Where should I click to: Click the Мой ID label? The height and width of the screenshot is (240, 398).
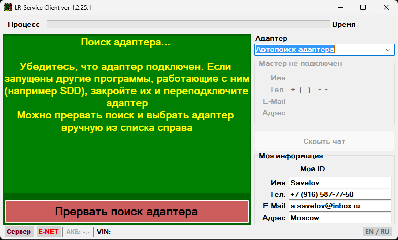[x=312, y=169]
